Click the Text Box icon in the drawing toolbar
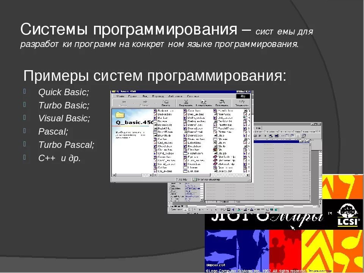The image size is (364, 273). (x=229, y=210)
